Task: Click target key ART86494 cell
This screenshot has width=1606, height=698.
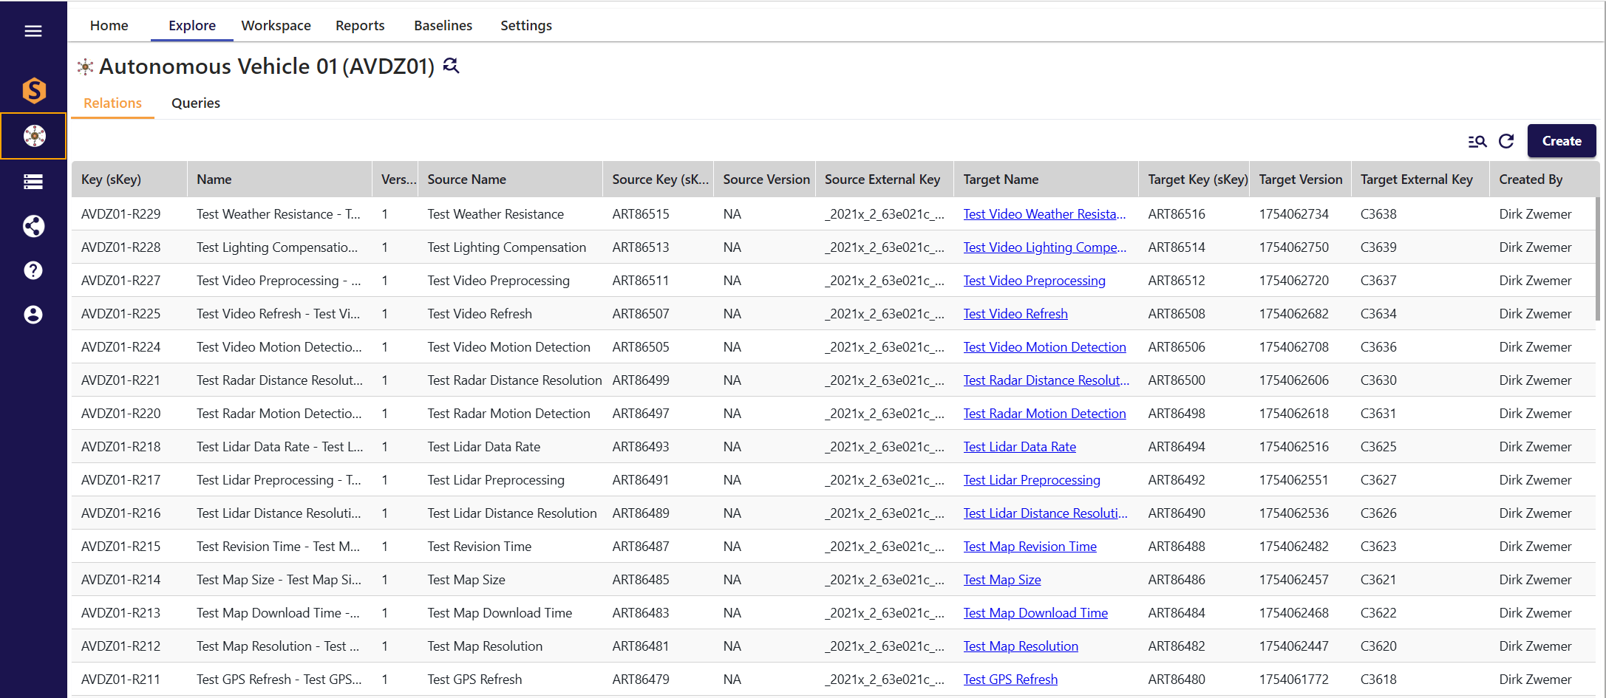Action: (x=1177, y=447)
